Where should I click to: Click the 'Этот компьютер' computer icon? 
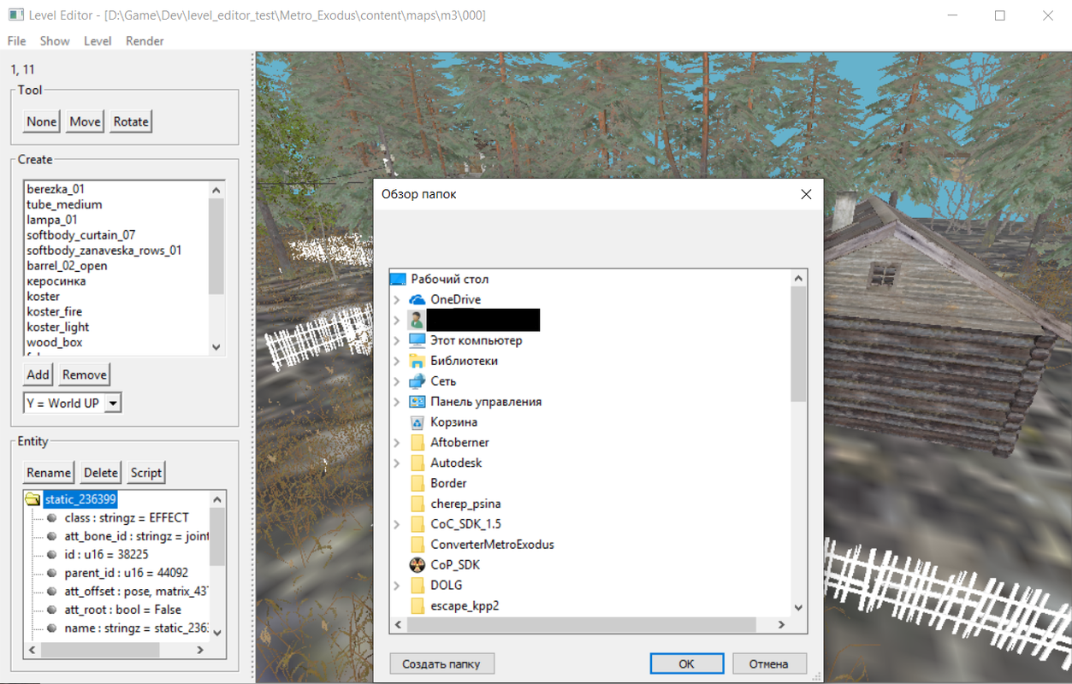[418, 340]
